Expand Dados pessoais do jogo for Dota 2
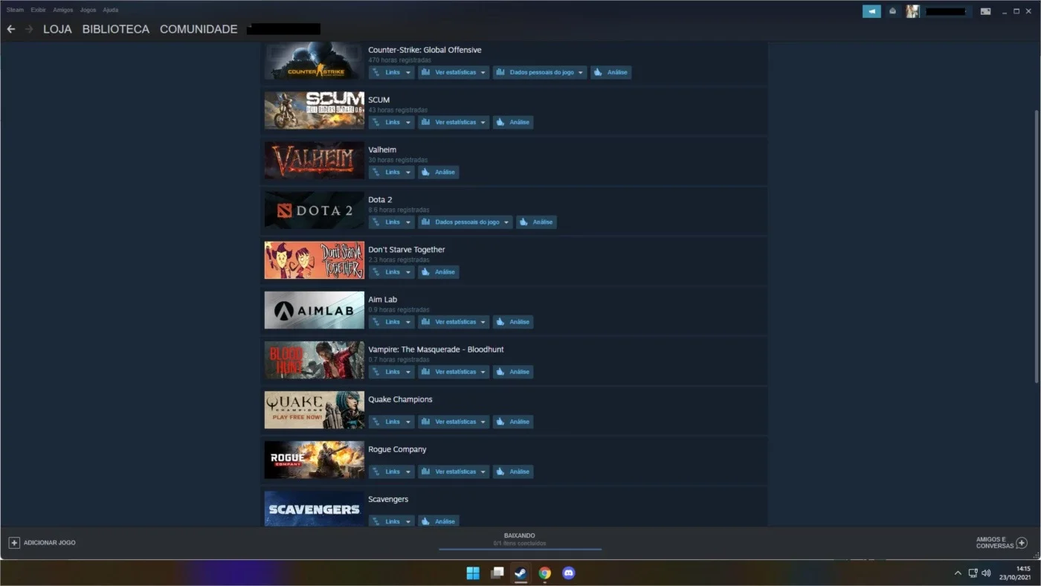1041x586 pixels. [x=465, y=222]
